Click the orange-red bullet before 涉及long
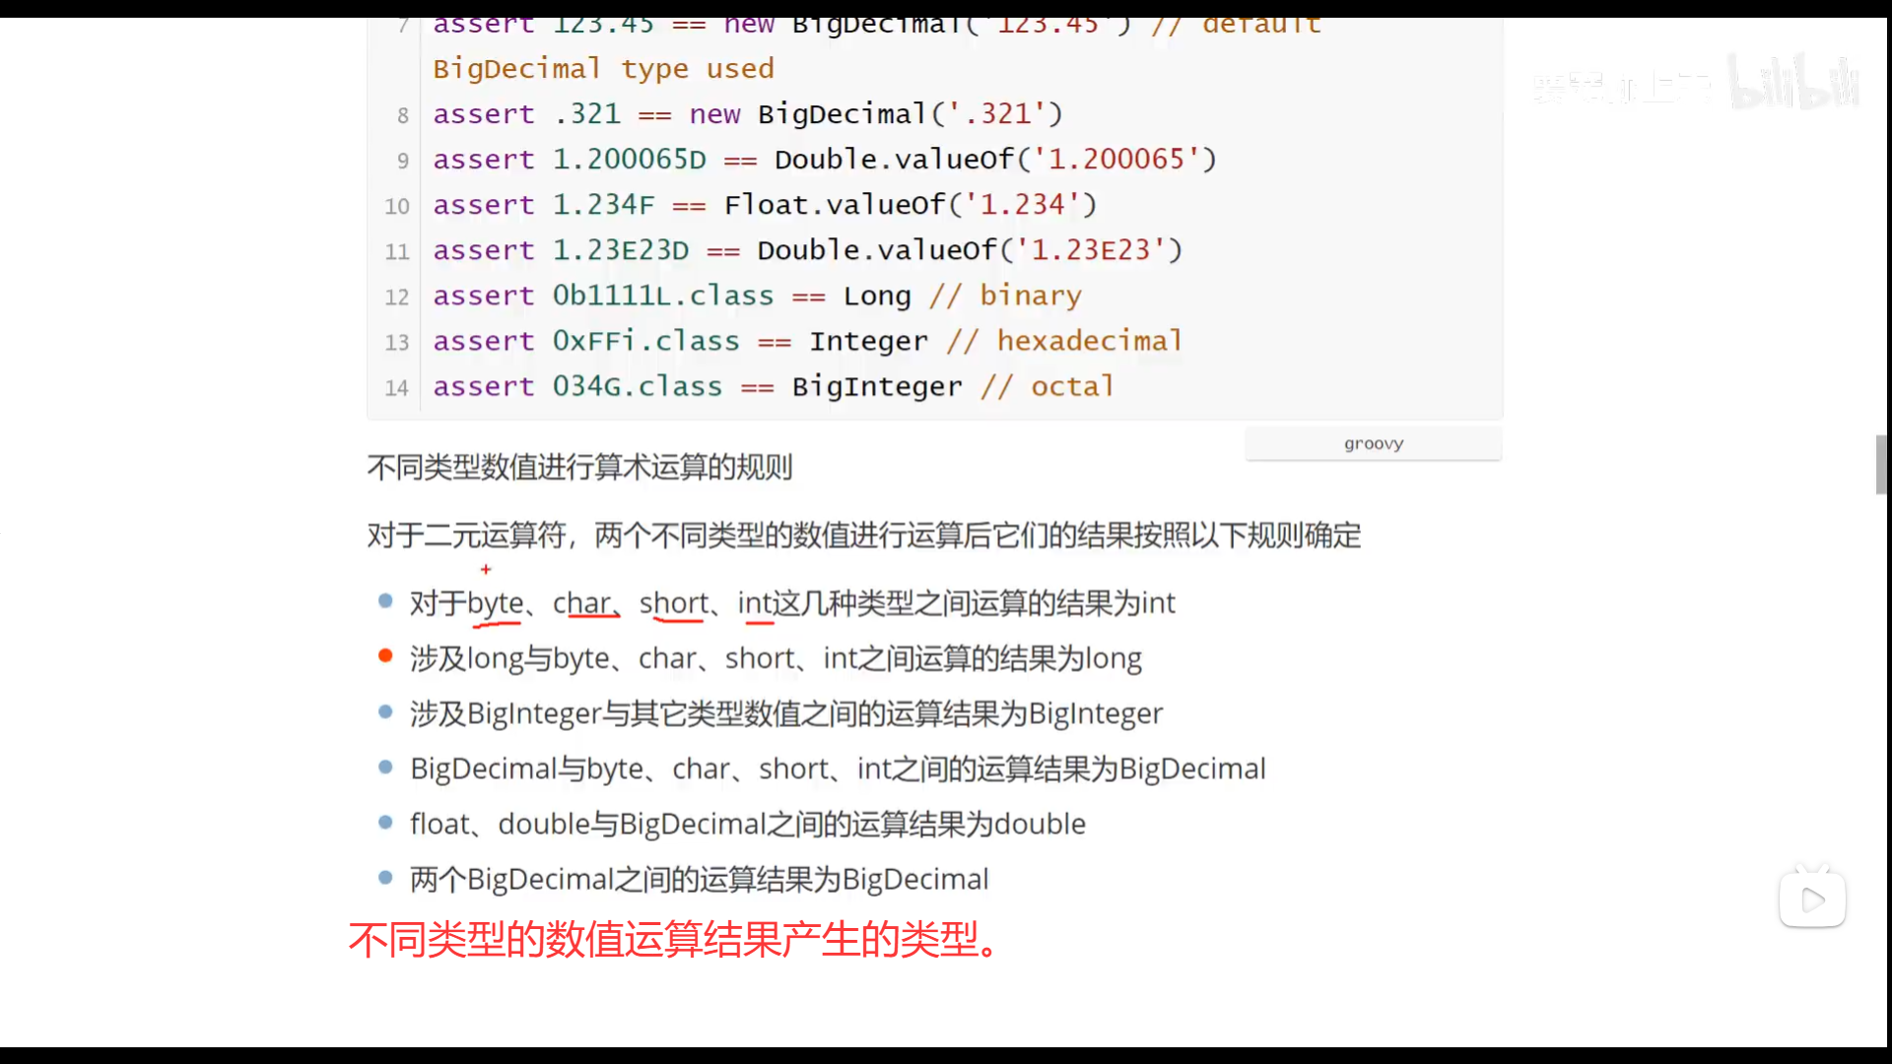Screen dimensions: 1892x1064 [385, 656]
